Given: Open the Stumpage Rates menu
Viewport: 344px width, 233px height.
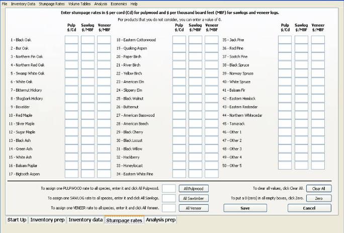Looking at the screenshot, I should [x=52, y=4].
